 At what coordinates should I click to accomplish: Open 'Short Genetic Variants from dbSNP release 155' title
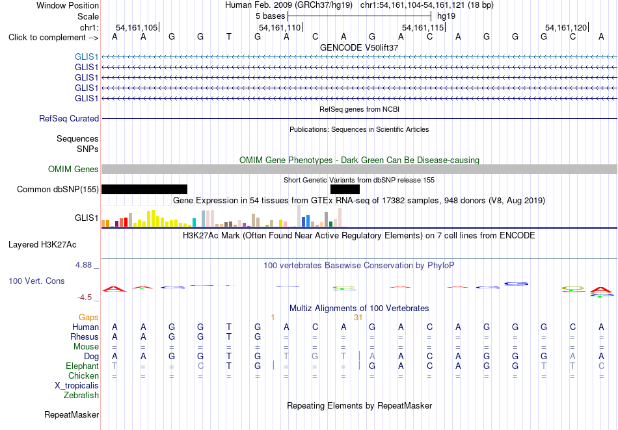tap(359, 180)
